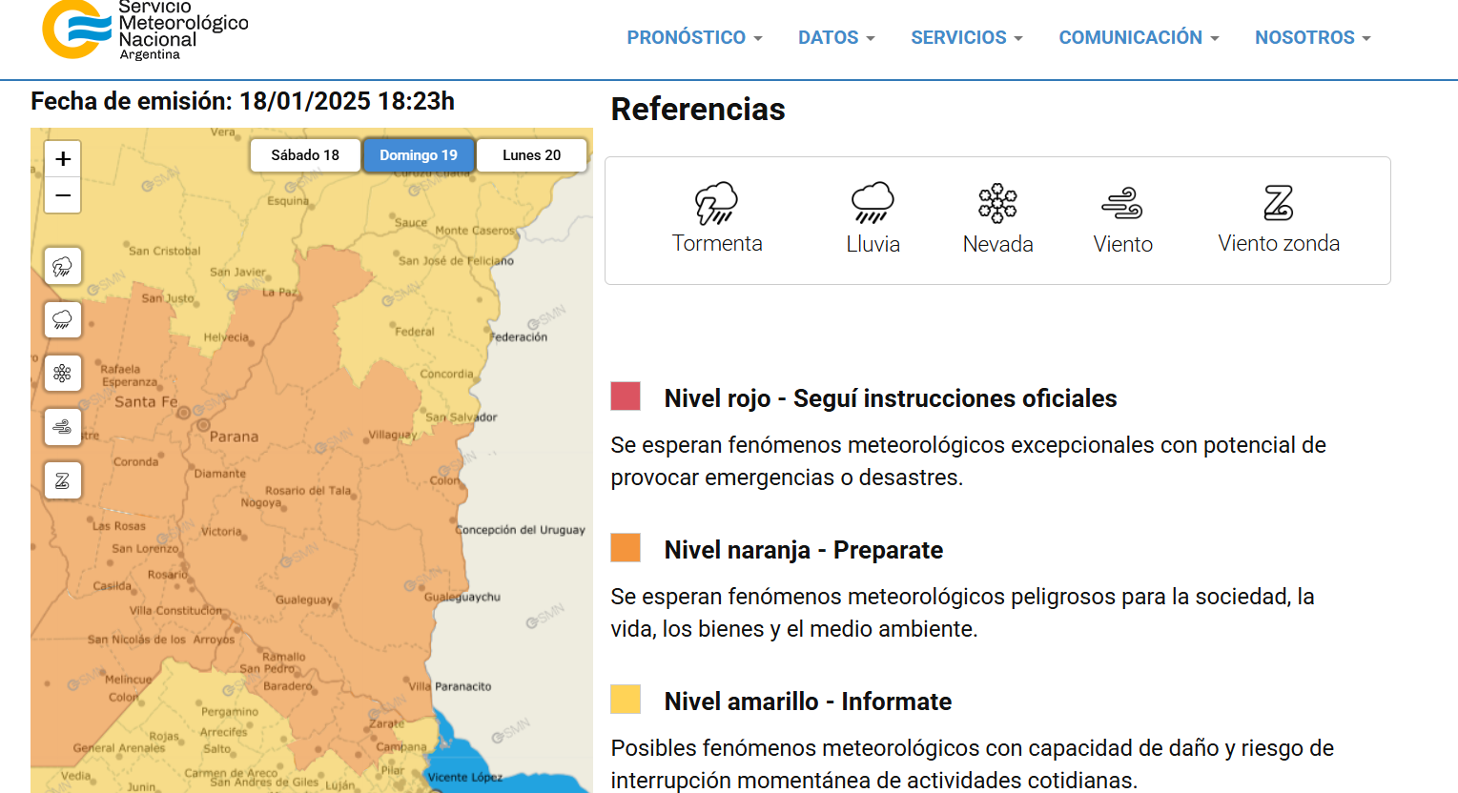The height and width of the screenshot is (793, 1458).
Task: Toggle snowfall alerts layer on map sidebar
Action: (x=63, y=374)
